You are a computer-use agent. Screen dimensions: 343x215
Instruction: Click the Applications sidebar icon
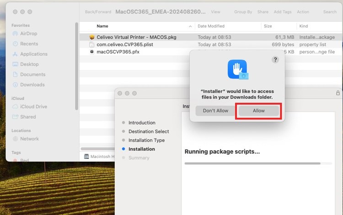tap(15, 54)
